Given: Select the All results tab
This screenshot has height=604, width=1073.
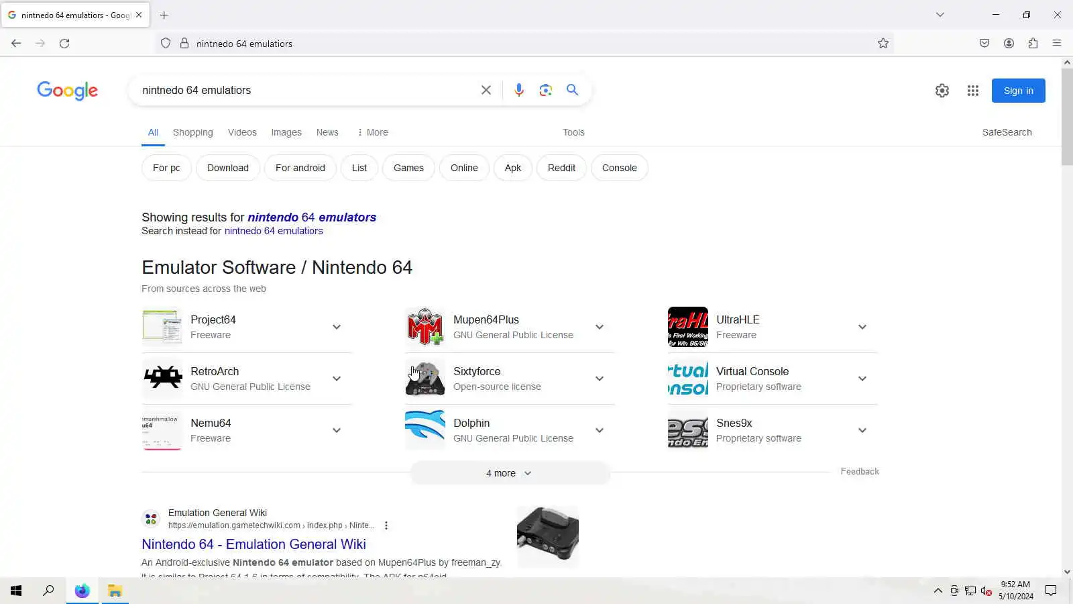Looking at the screenshot, I should coord(153,132).
